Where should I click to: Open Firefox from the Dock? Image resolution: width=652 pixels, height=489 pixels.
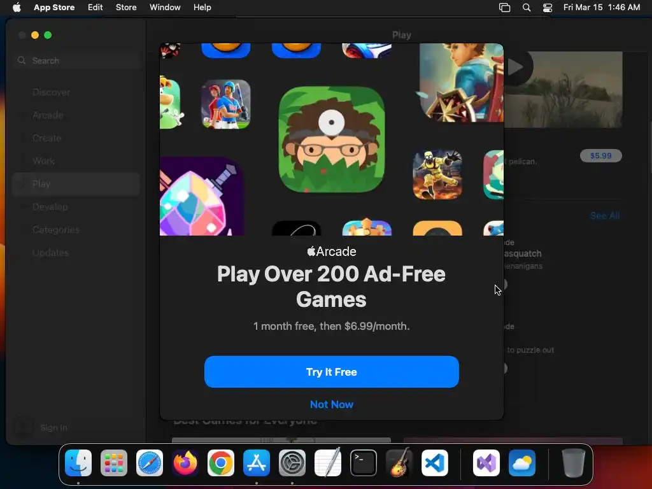[x=185, y=463]
